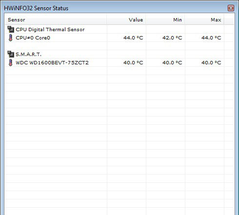Select the CPU Digital Thermal Sensor row
The image size is (239, 215).
(119, 29)
